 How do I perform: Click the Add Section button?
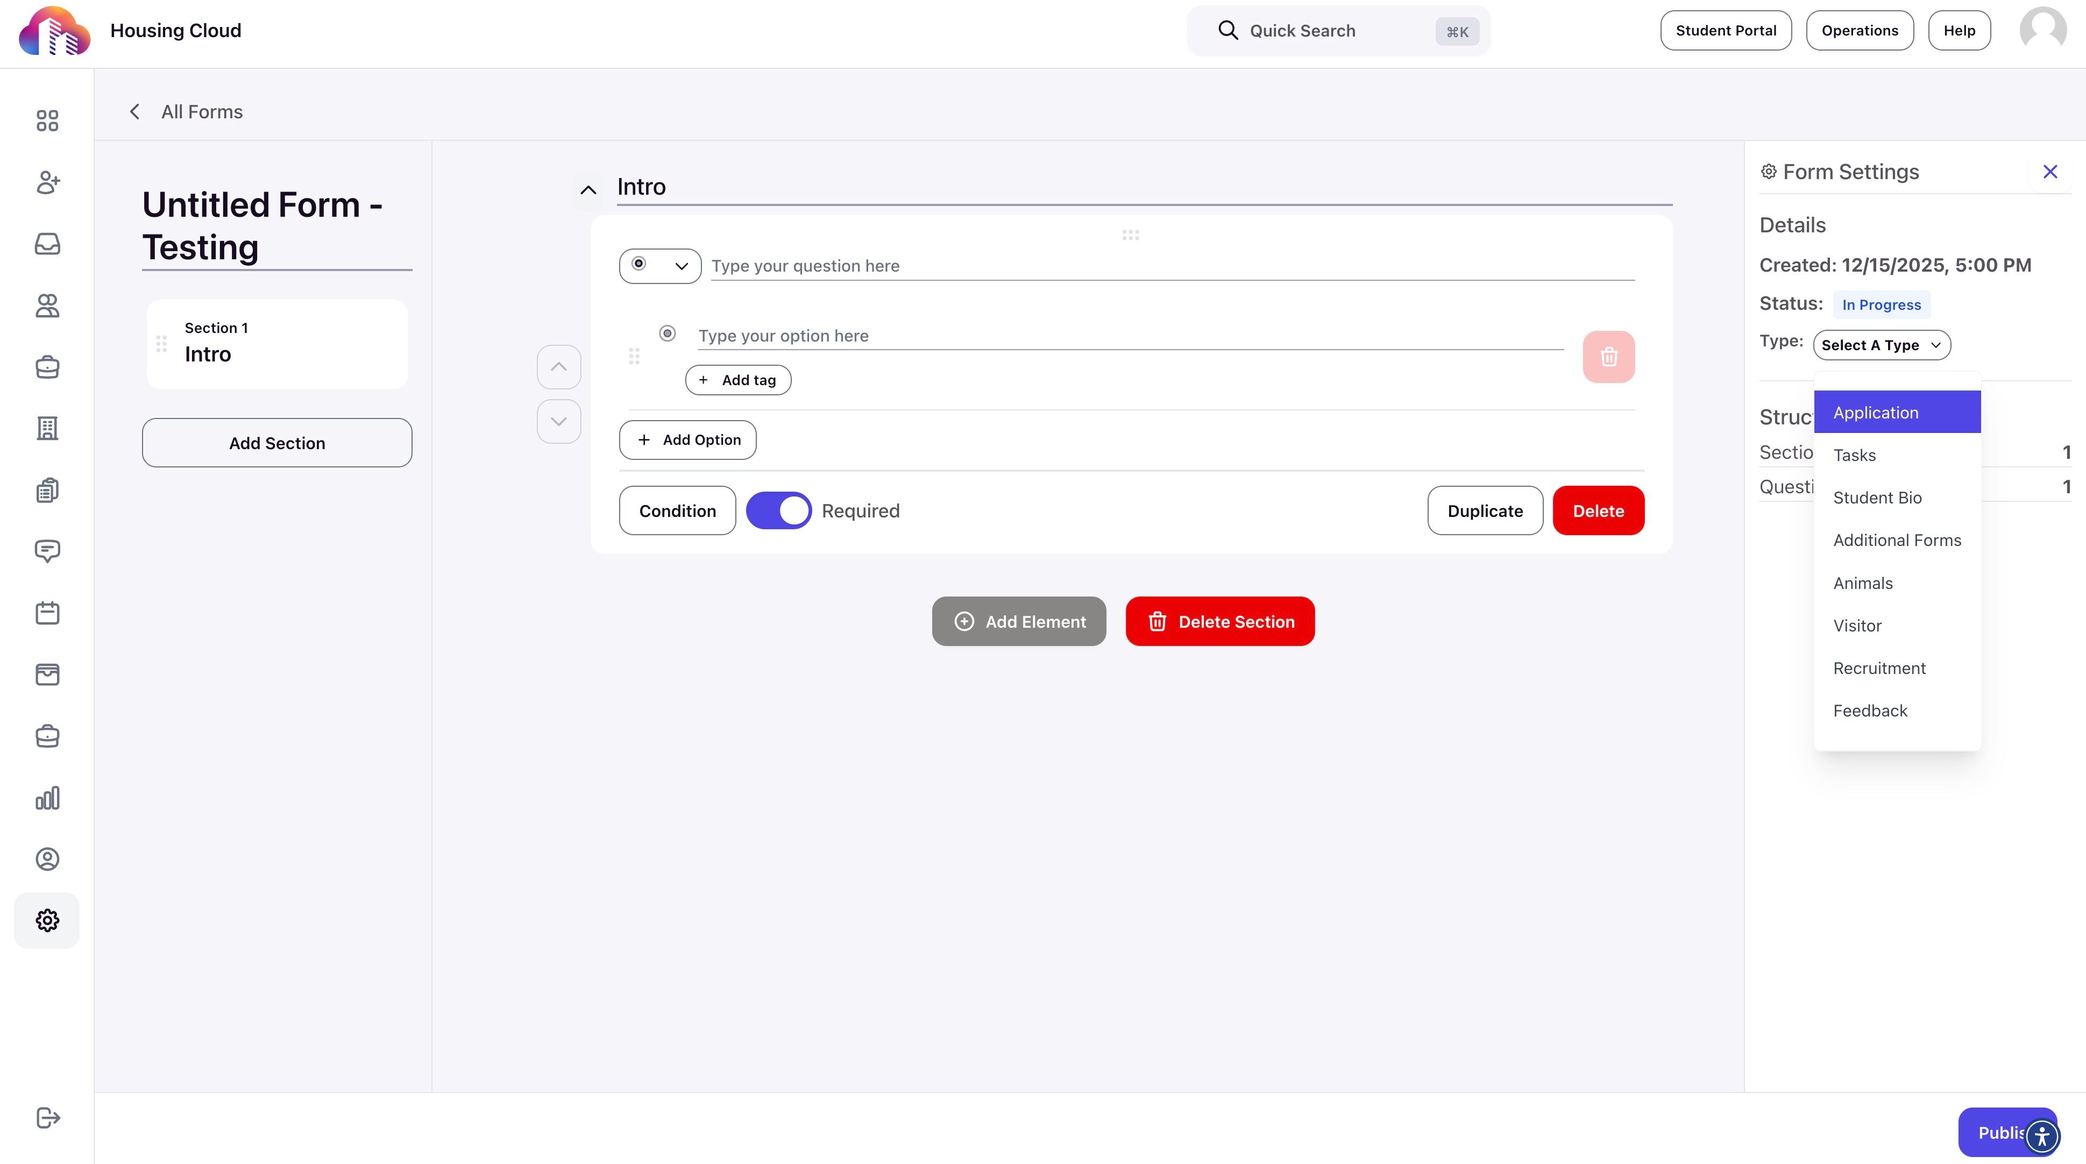point(277,443)
